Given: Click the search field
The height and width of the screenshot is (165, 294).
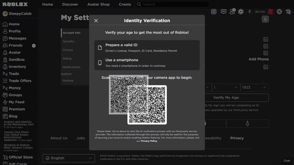Looking at the screenshot, I should click(x=173, y=4).
